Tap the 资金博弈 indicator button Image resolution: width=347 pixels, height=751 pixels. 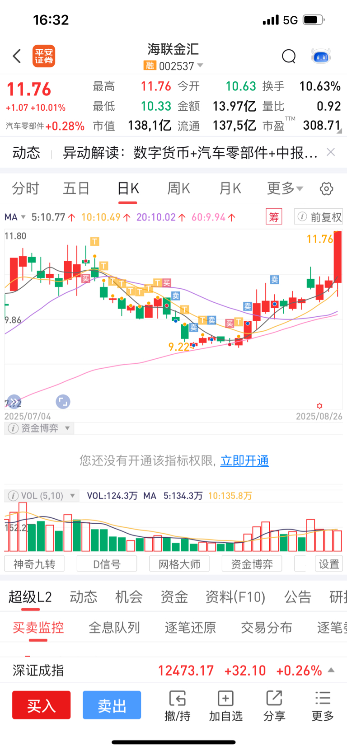pos(252,564)
